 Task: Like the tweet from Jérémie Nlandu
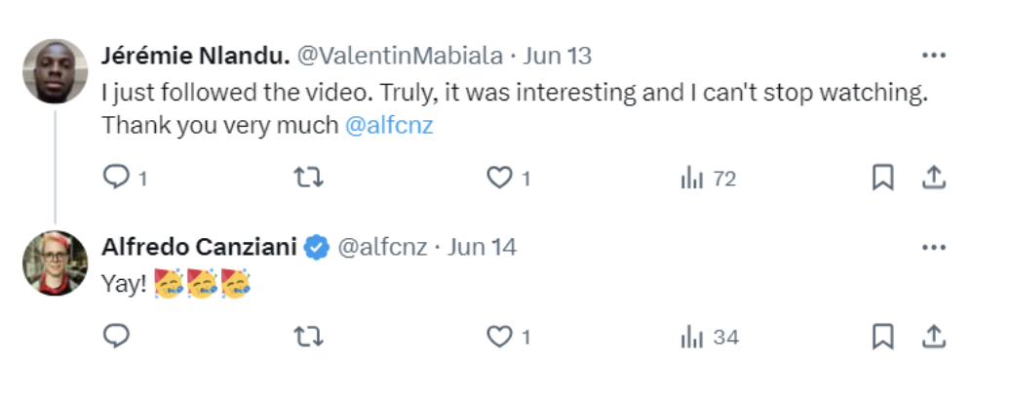click(507, 178)
